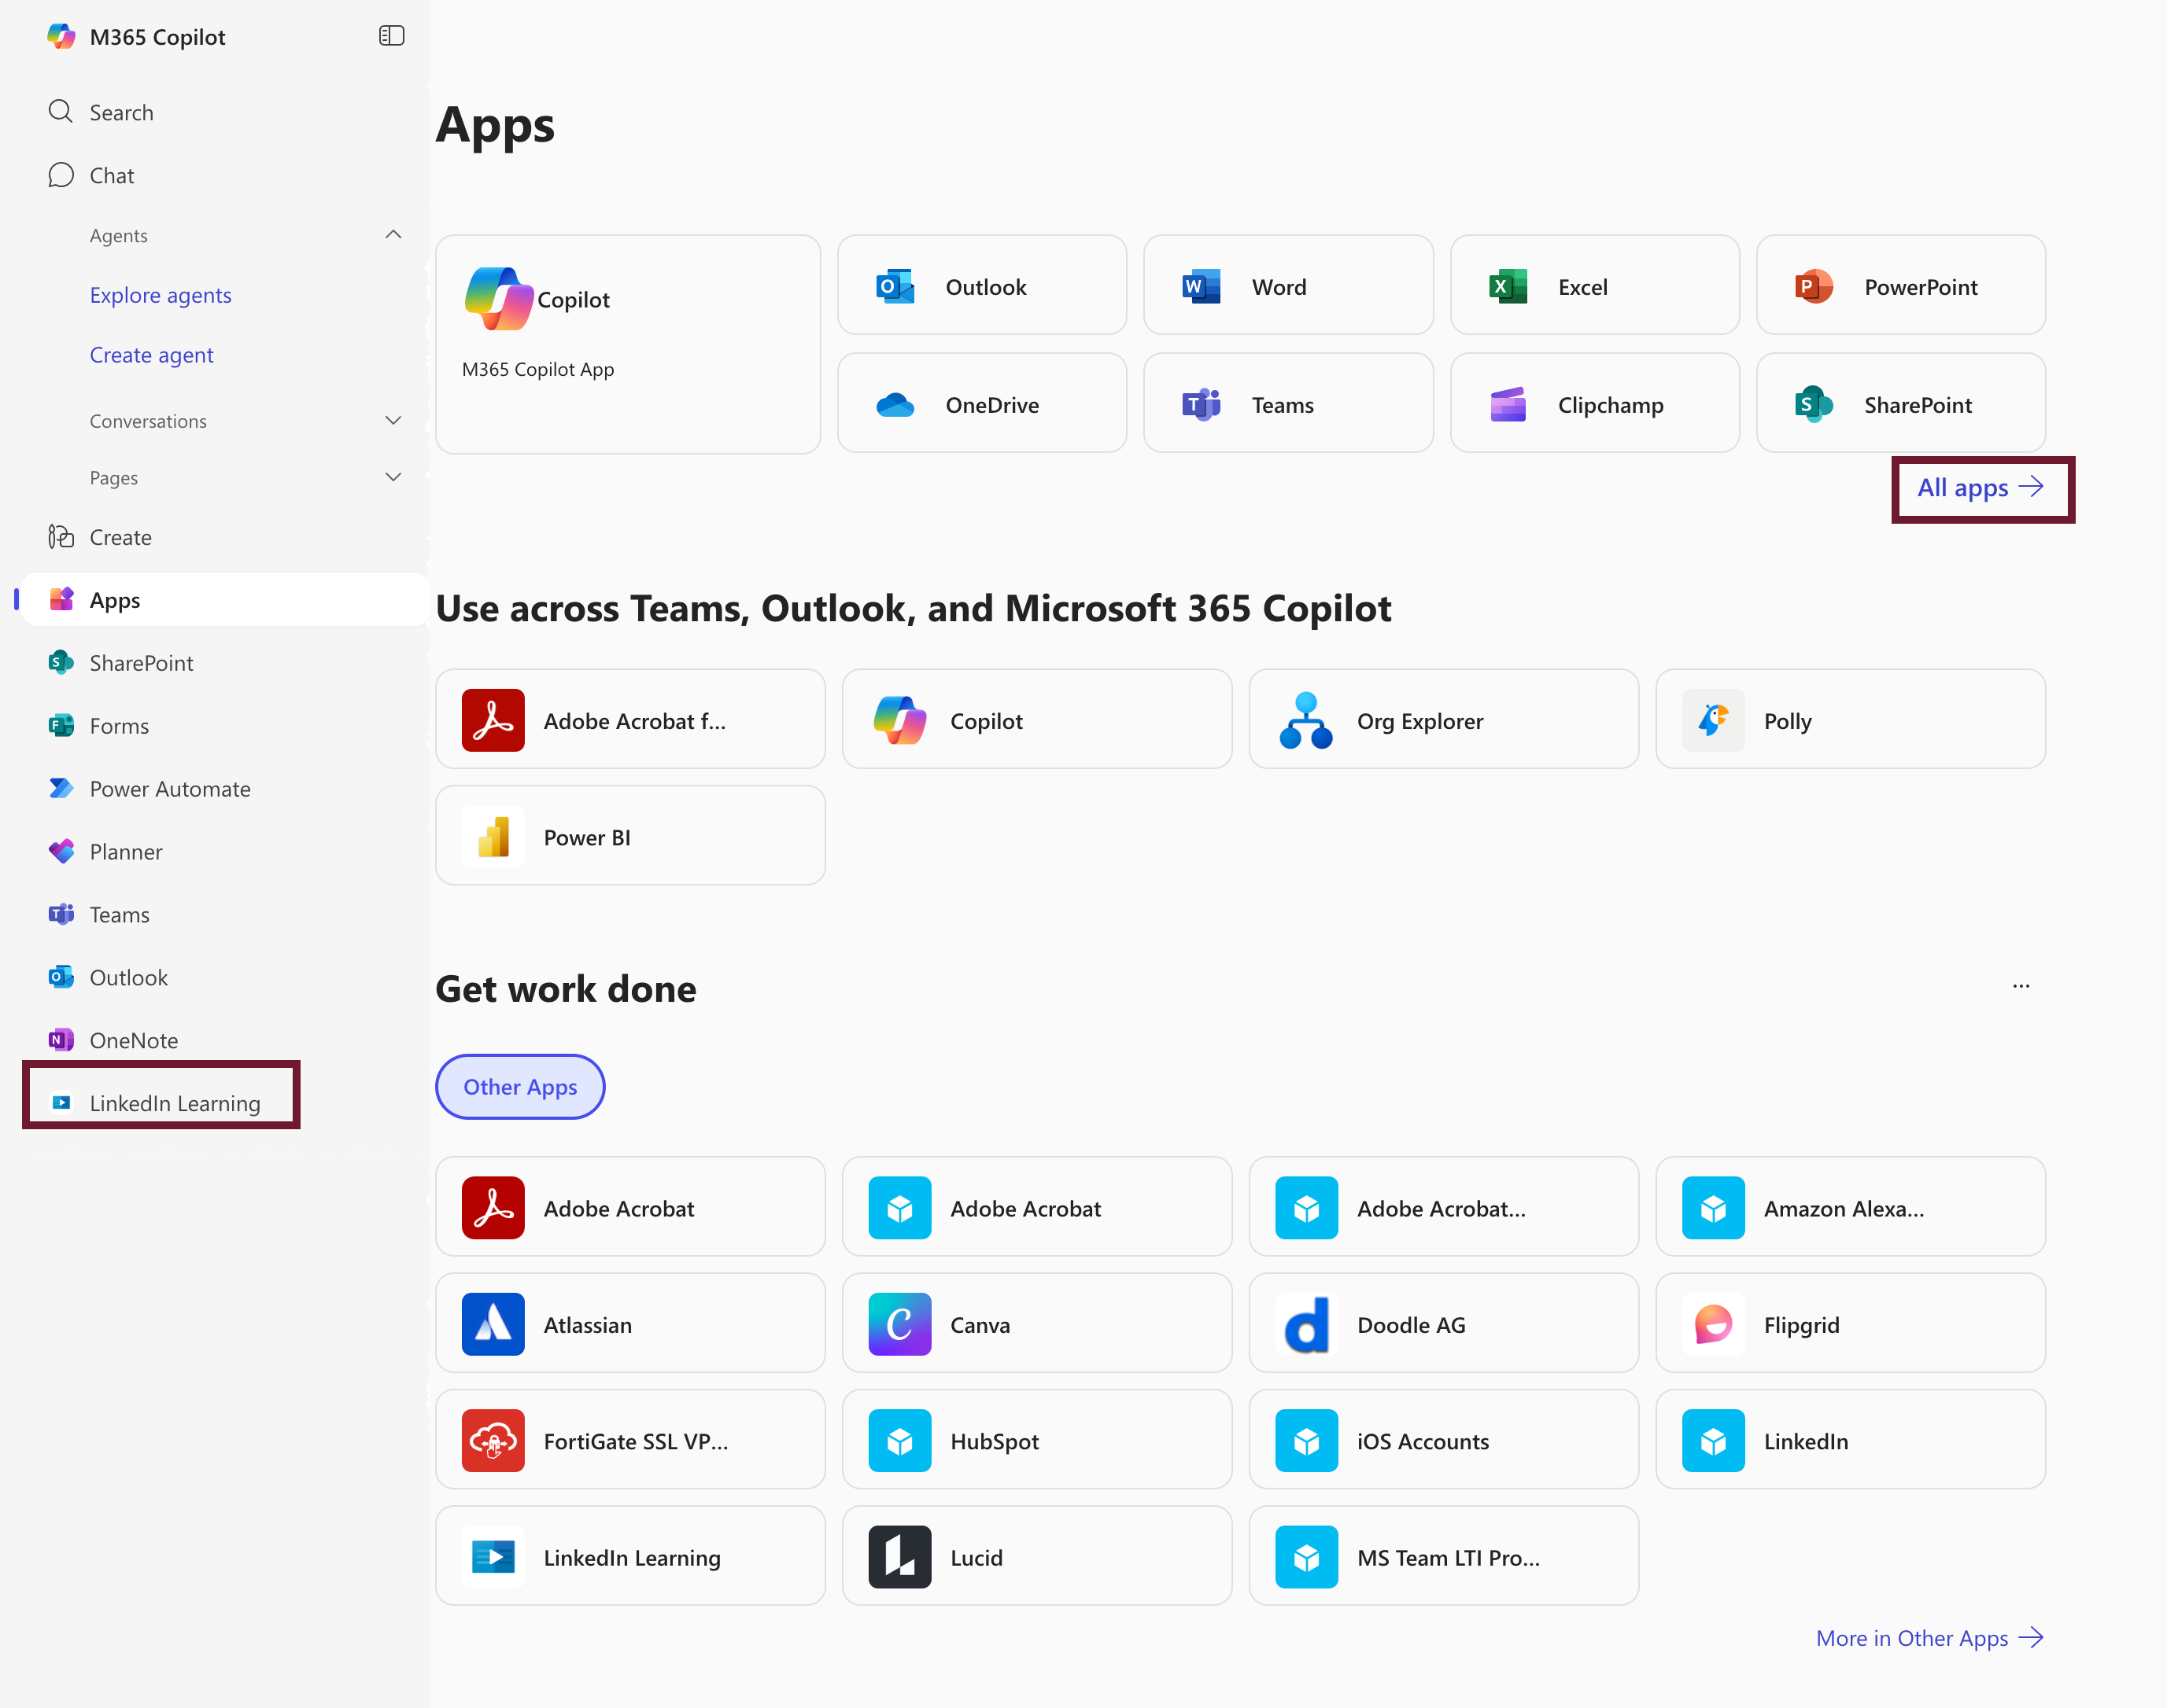Collapse the Agents section
Image resolution: width=2167 pixels, height=1708 pixels.
(393, 235)
